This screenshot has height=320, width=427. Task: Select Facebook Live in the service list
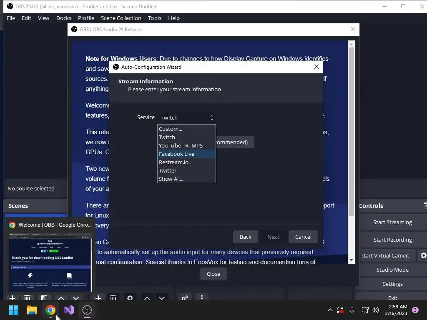coord(186,154)
